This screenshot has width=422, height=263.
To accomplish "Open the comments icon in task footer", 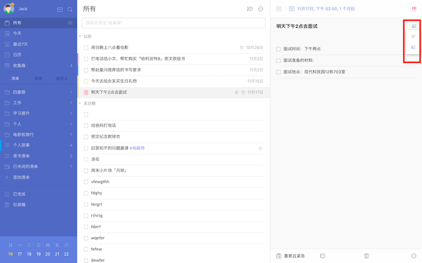I will 322,256.
